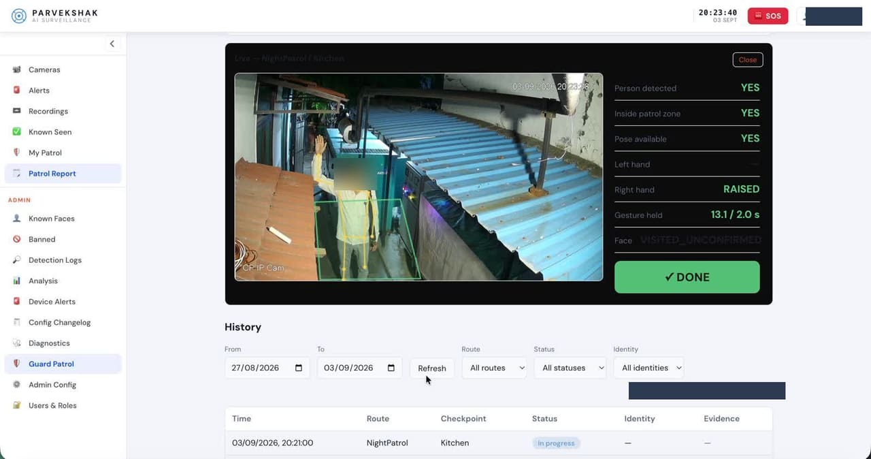
Task: Click the Detection Logs magnifier icon
Action: [x=16, y=260]
